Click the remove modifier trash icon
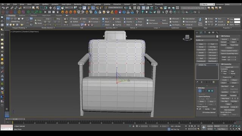This screenshot has height=136, width=242. [x=214, y=82]
